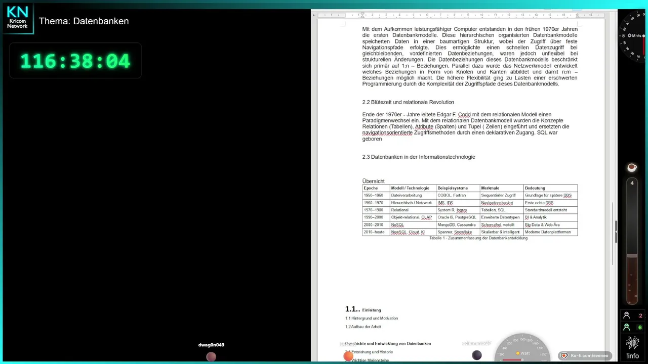Click the 'Tabelle 1' table caption

[478, 238]
